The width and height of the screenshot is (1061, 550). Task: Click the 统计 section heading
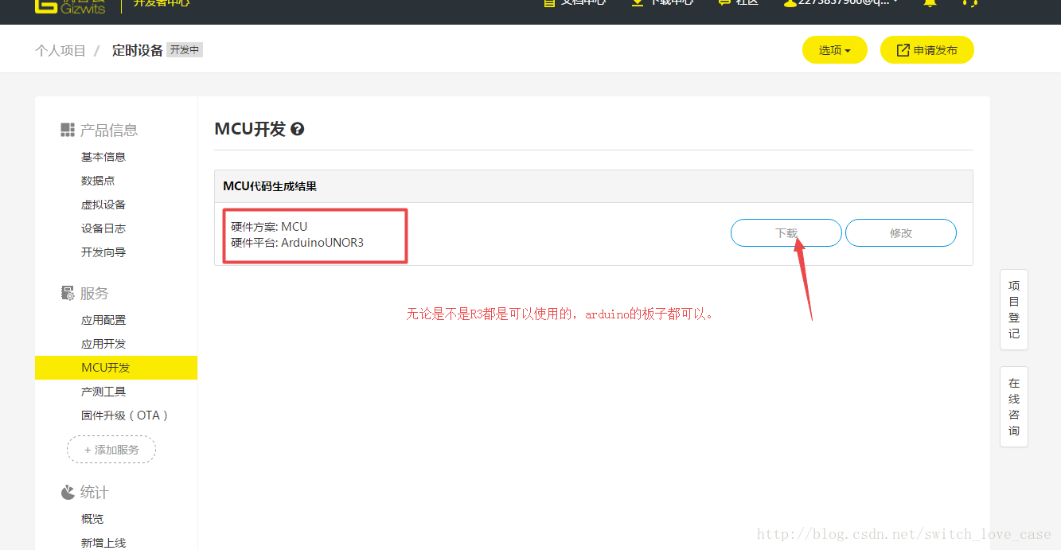pyautogui.click(x=95, y=493)
